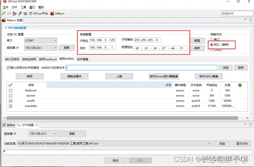Click 擦除全器件 erase button
This screenshot has height=167, width=254.
[74, 76]
